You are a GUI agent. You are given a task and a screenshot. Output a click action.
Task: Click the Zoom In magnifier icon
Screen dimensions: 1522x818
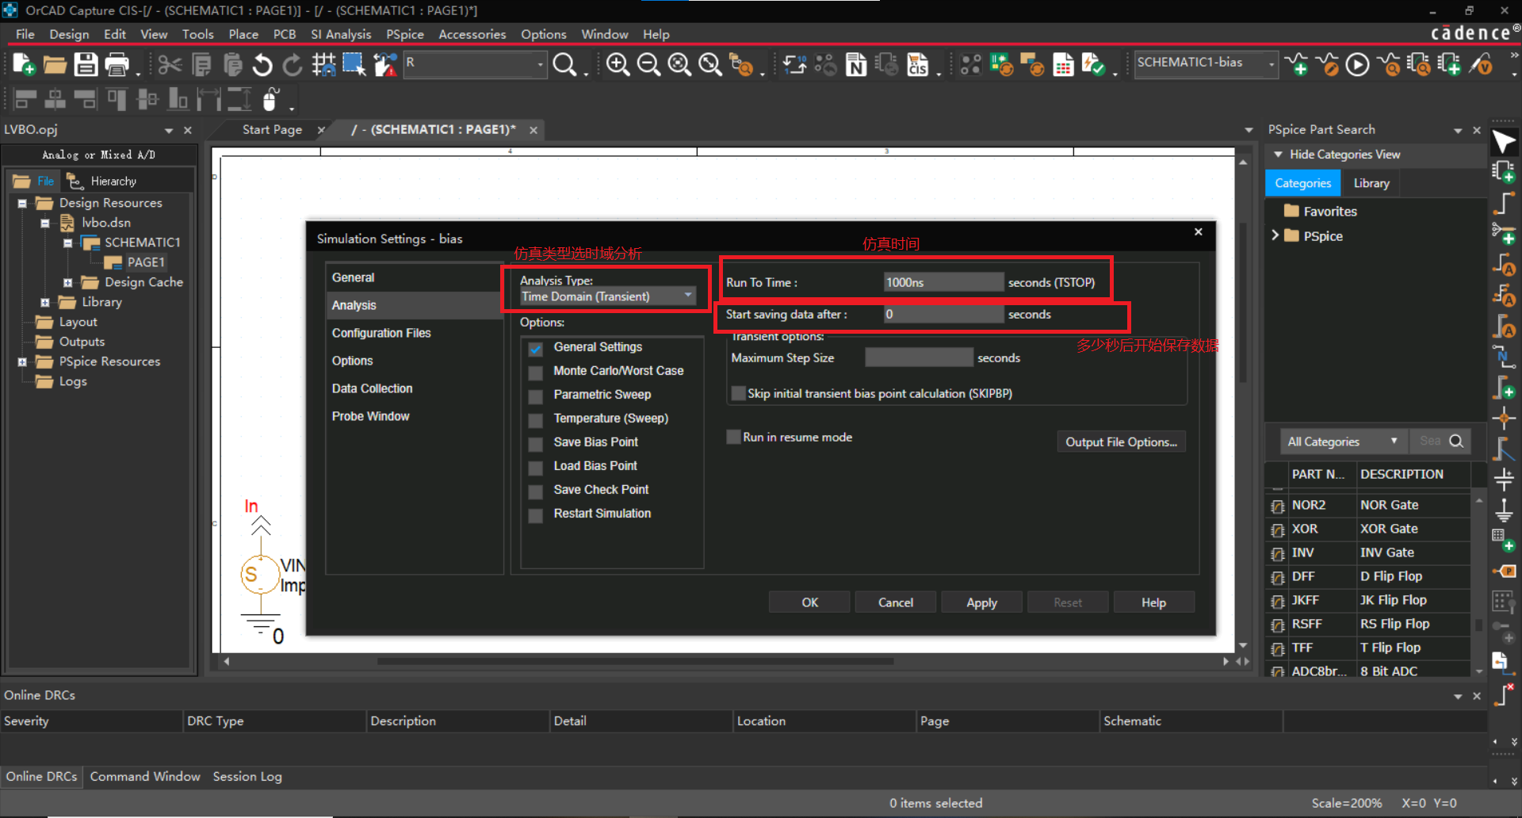click(618, 64)
